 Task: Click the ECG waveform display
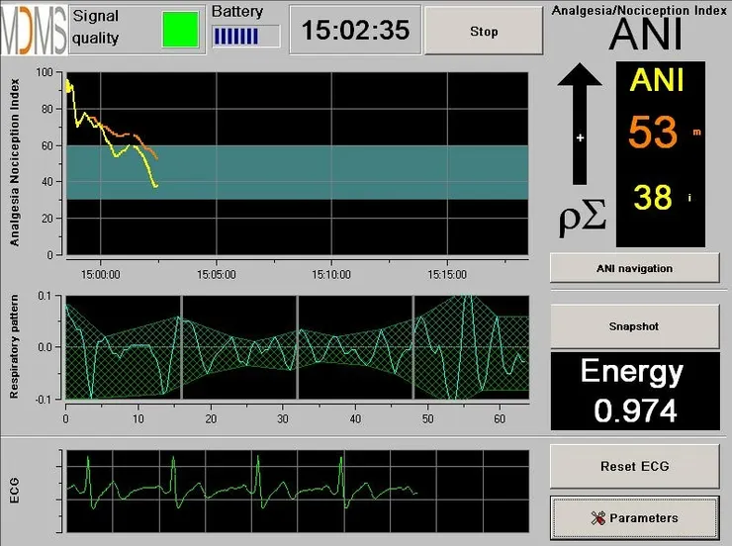(x=298, y=491)
